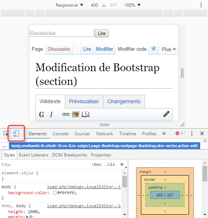Click the bottom viewport resize handle
The image size is (208, 218).
click(104, 125)
